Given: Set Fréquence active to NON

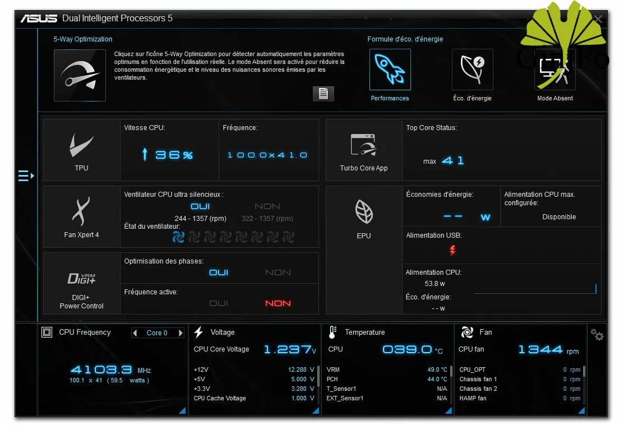Looking at the screenshot, I should click(278, 303).
